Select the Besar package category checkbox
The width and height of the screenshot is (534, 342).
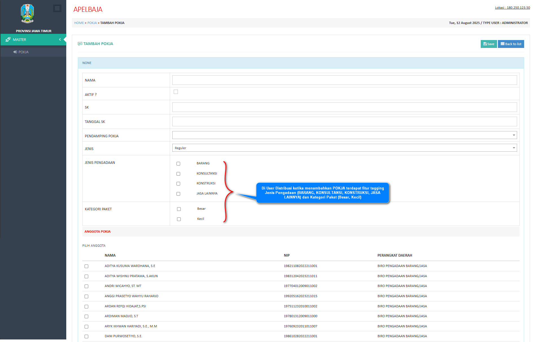tap(179, 209)
